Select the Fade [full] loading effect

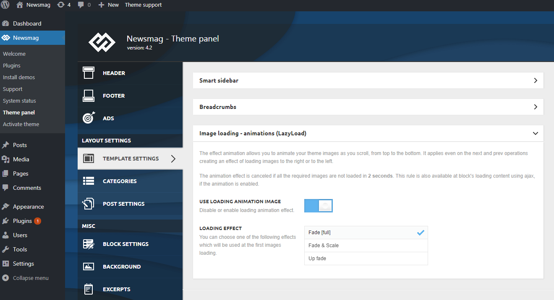pyautogui.click(x=366, y=233)
